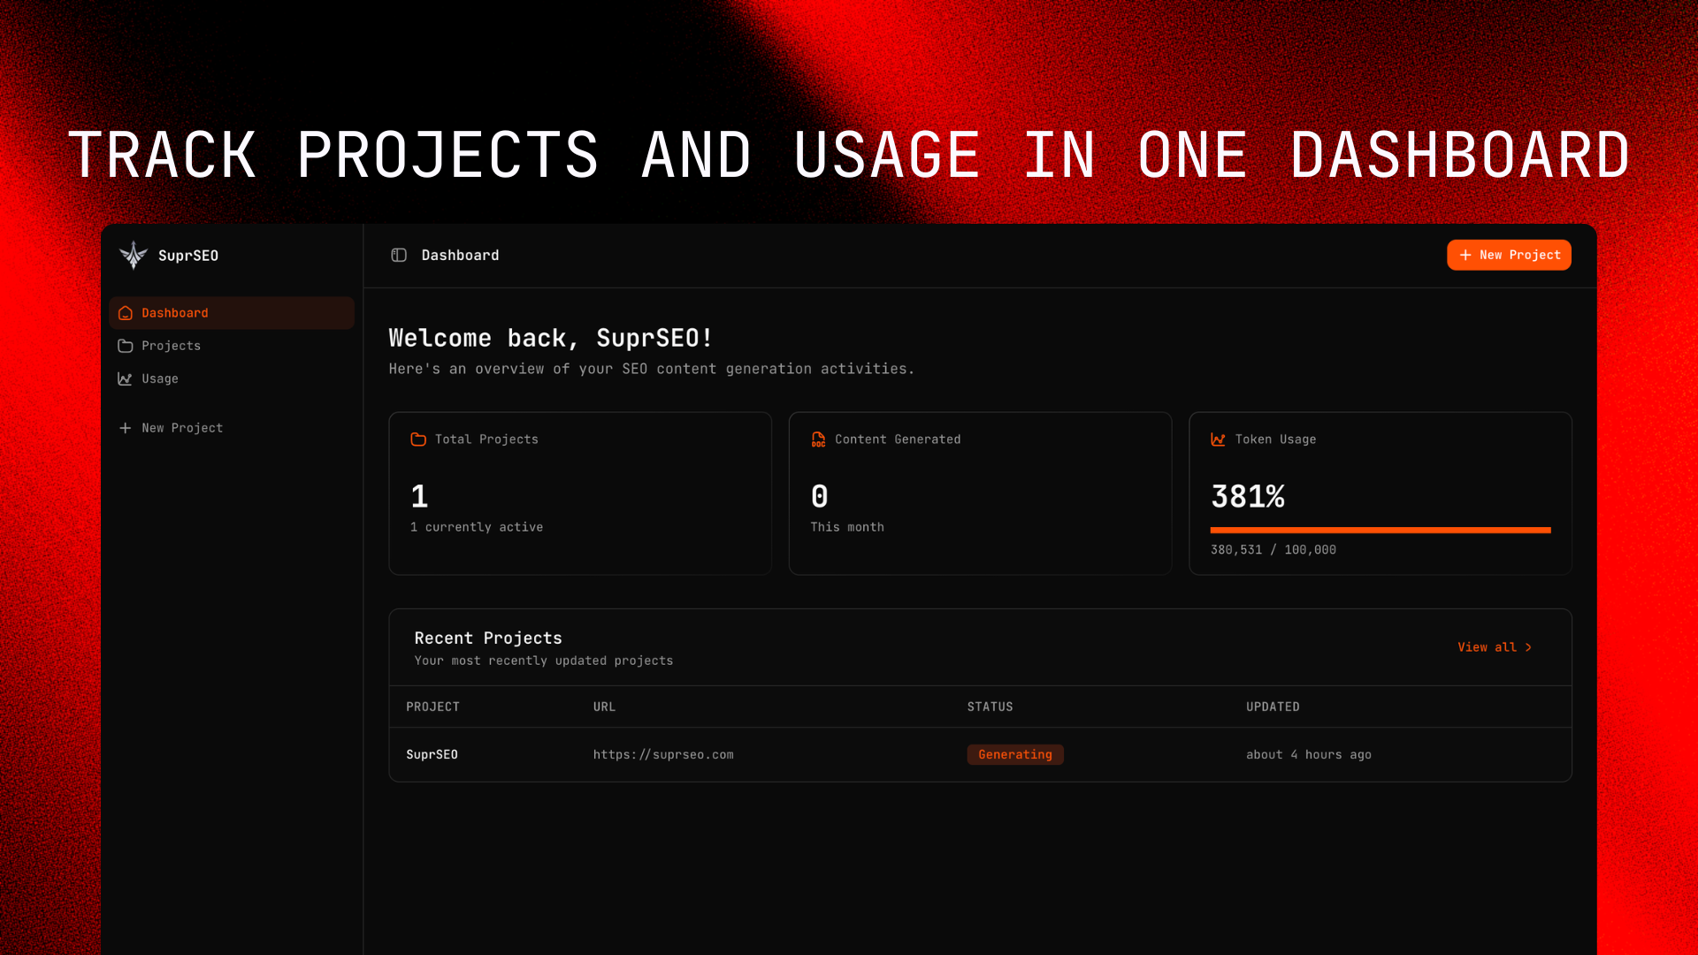This screenshot has width=1698, height=955.
Task: Click the Generating status badge
Action: click(1015, 754)
